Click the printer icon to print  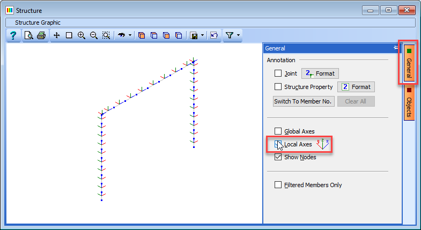point(41,35)
